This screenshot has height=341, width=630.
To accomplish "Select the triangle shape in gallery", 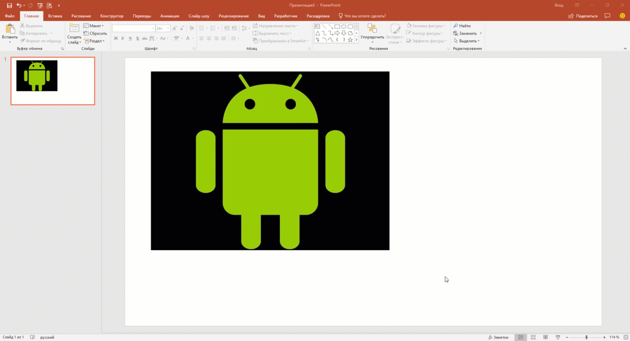I will pyautogui.click(x=318, y=33).
